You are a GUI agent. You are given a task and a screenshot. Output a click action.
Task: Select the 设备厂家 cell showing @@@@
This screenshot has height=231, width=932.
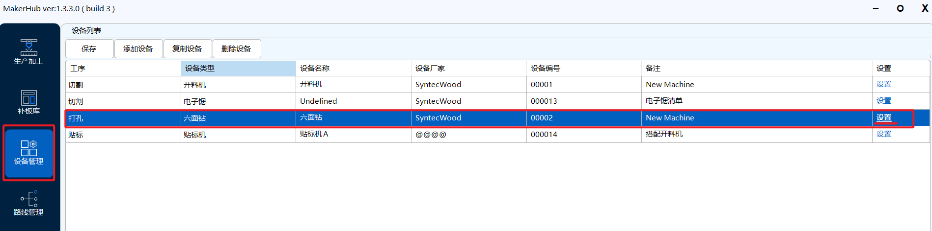431,135
